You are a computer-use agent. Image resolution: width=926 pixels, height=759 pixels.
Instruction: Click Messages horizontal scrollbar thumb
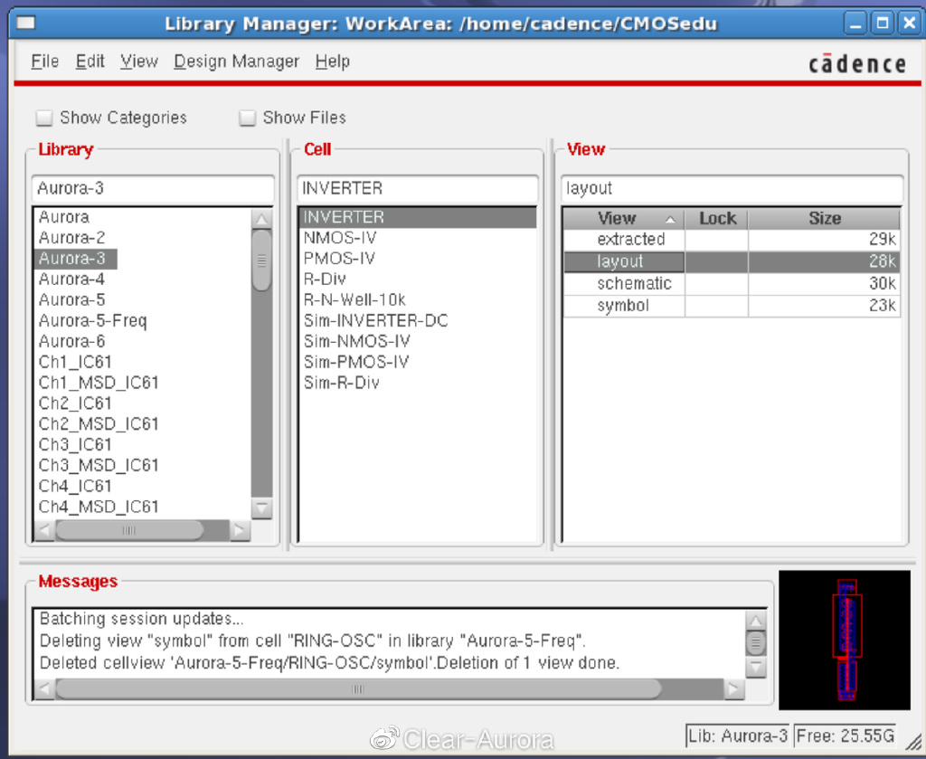[x=358, y=688]
